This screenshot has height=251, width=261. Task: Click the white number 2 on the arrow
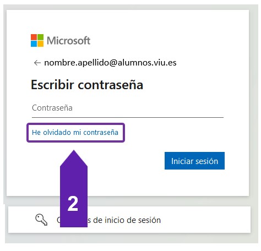[73, 203]
